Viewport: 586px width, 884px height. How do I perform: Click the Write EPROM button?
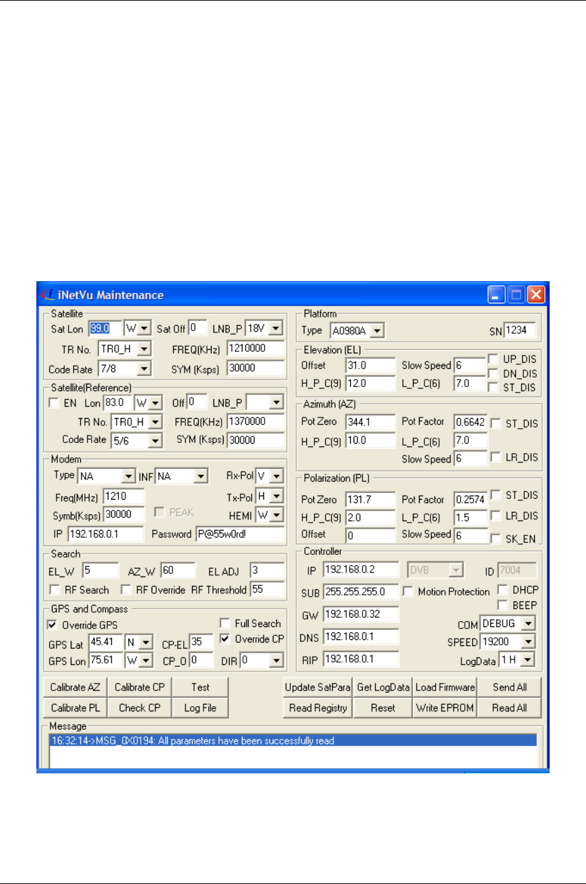pos(445,708)
